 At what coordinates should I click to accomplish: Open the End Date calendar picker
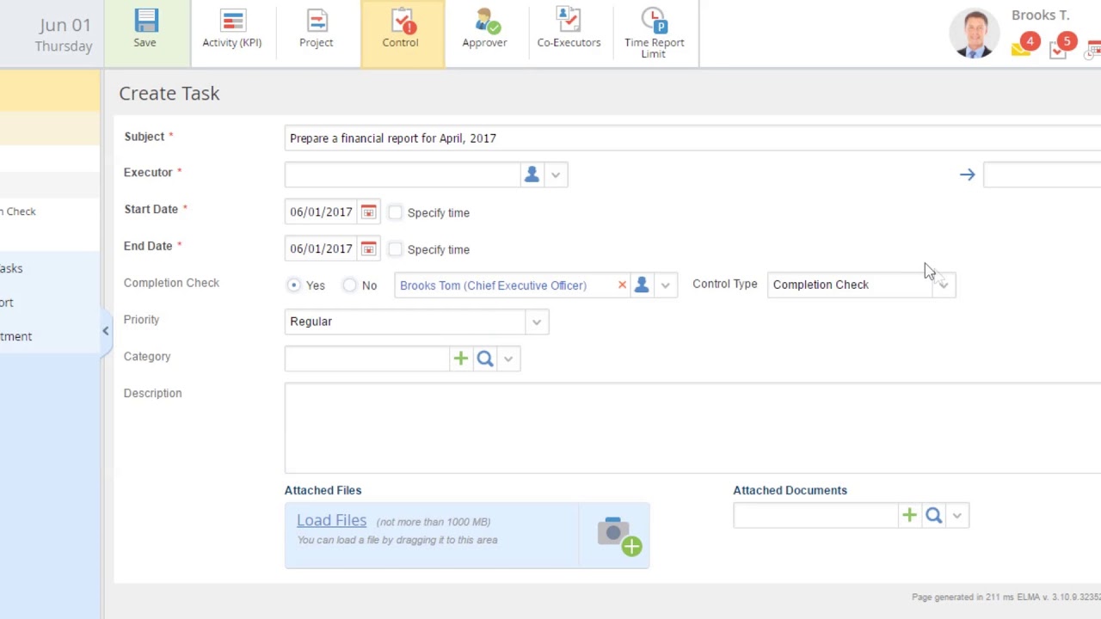pyautogui.click(x=368, y=248)
